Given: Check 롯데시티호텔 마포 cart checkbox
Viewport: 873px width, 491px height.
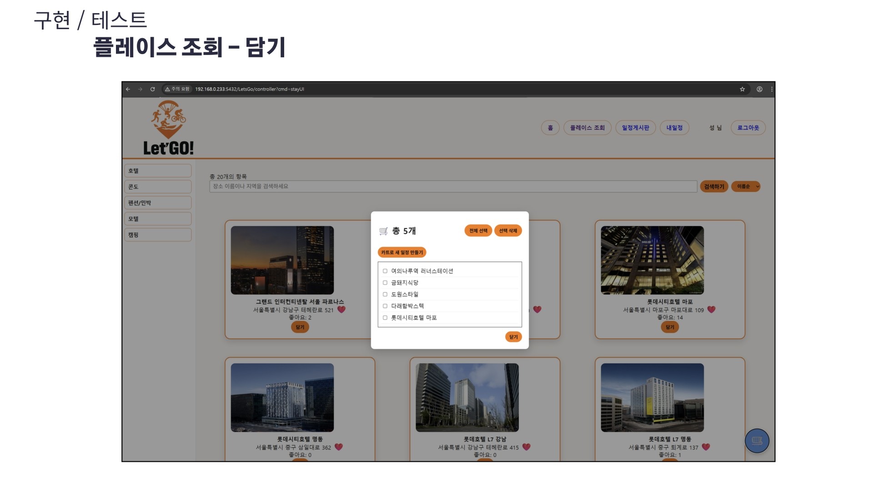Looking at the screenshot, I should tap(385, 318).
